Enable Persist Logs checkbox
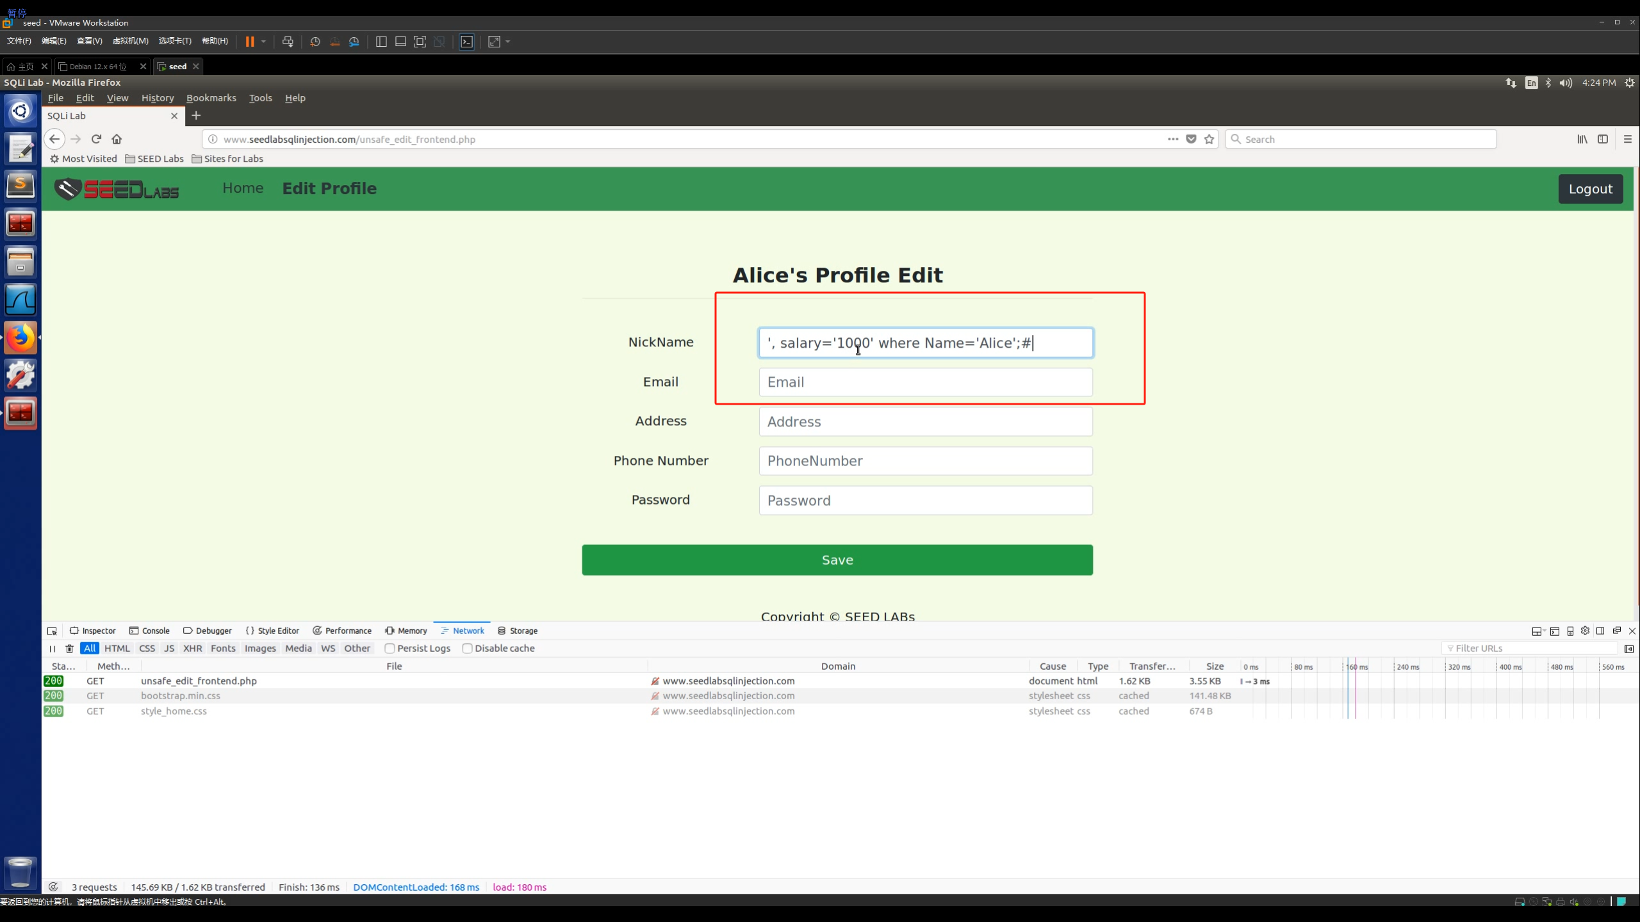 click(389, 648)
